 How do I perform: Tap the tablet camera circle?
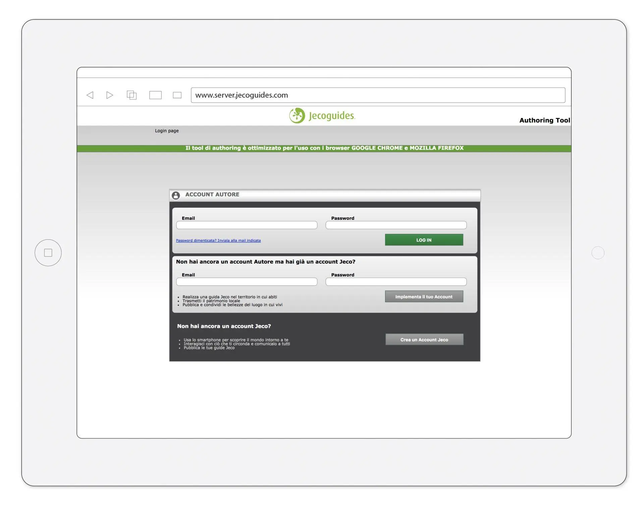pos(598,253)
